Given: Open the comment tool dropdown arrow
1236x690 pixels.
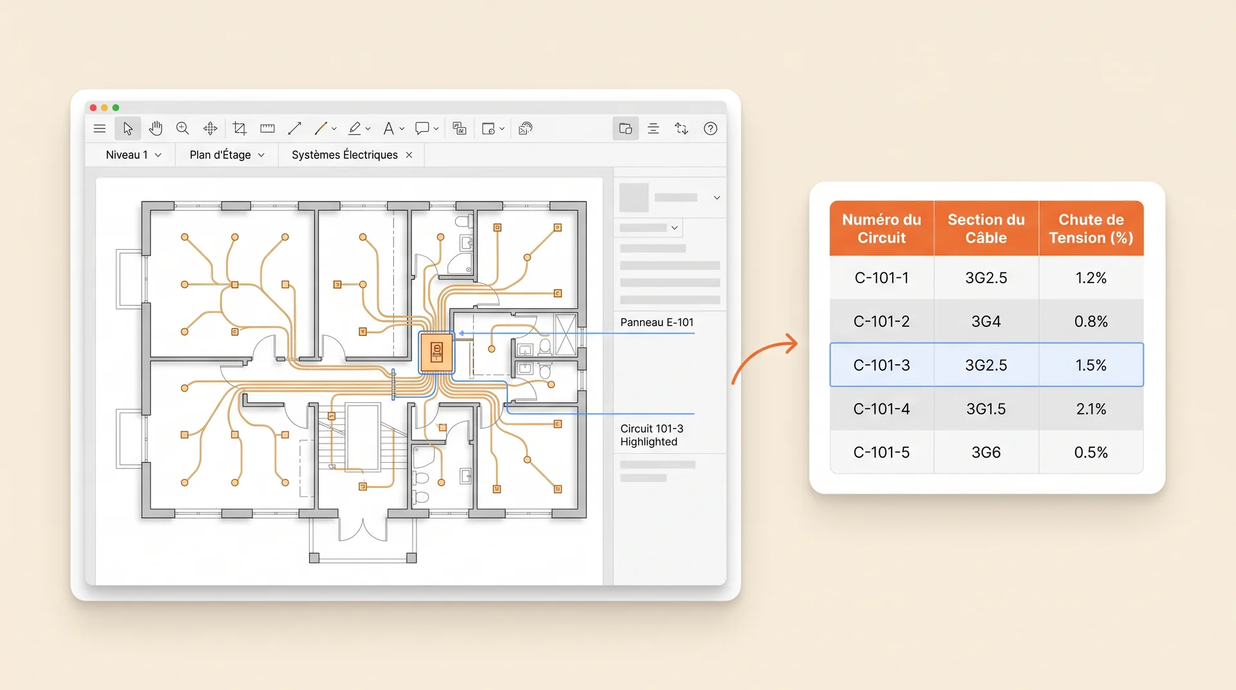Looking at the screenshot, I should point(436,129).
